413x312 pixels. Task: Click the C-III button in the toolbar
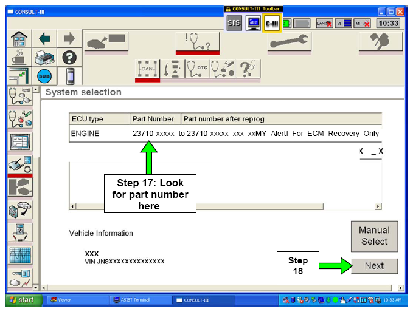tap(272, 24)
